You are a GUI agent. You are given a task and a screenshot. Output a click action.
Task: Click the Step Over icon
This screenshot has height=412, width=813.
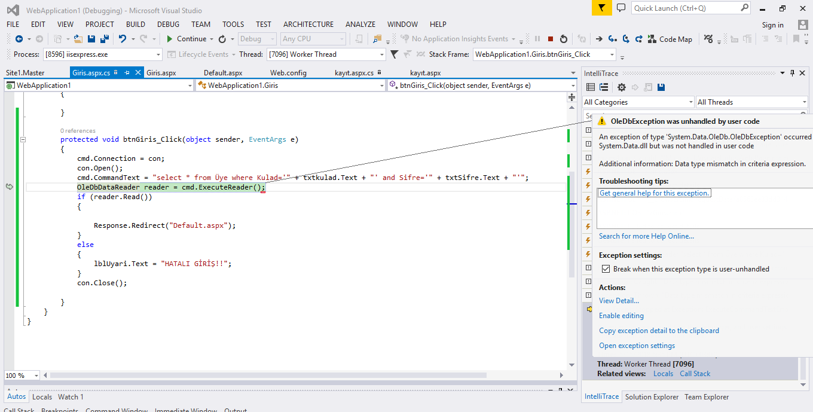tap(626, 39)
